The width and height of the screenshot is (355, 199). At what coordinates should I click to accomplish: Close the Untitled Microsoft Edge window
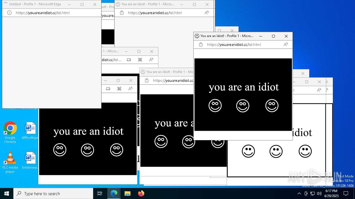pos(95,4)
